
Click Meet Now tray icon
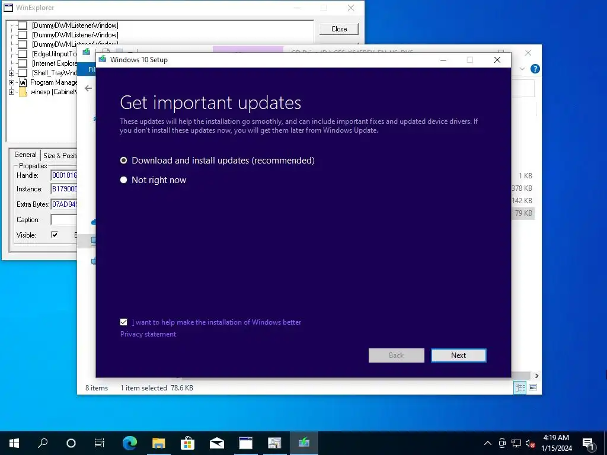click(x=502, y=443)
